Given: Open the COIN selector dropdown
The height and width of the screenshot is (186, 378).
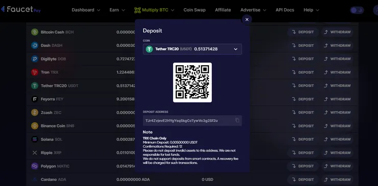Looking at the screenshot, I should [x=193, y=49].
